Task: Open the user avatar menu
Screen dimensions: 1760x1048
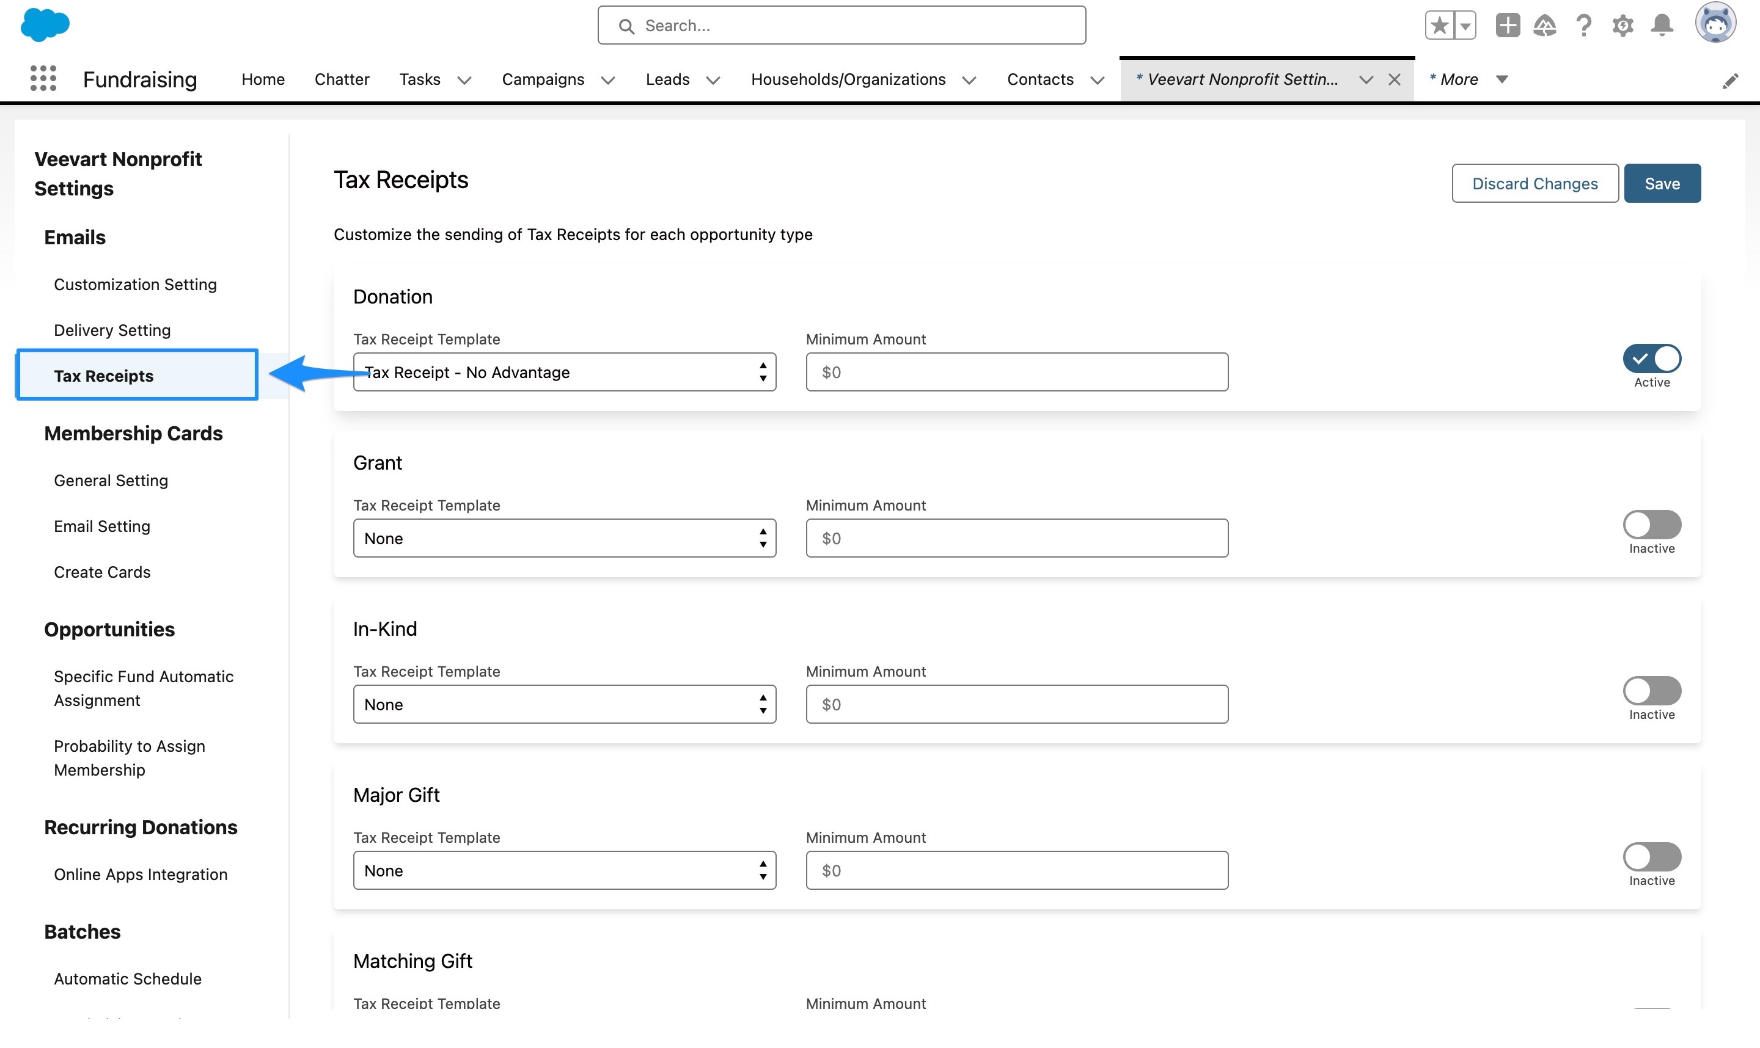Action: pyautogui.click(x=1716, y=23)
